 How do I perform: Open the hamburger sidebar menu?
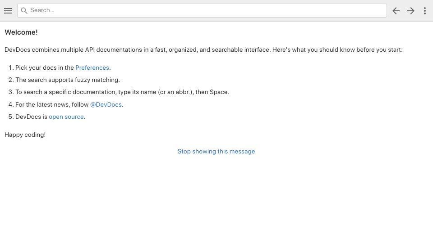(x=8, y=11)
